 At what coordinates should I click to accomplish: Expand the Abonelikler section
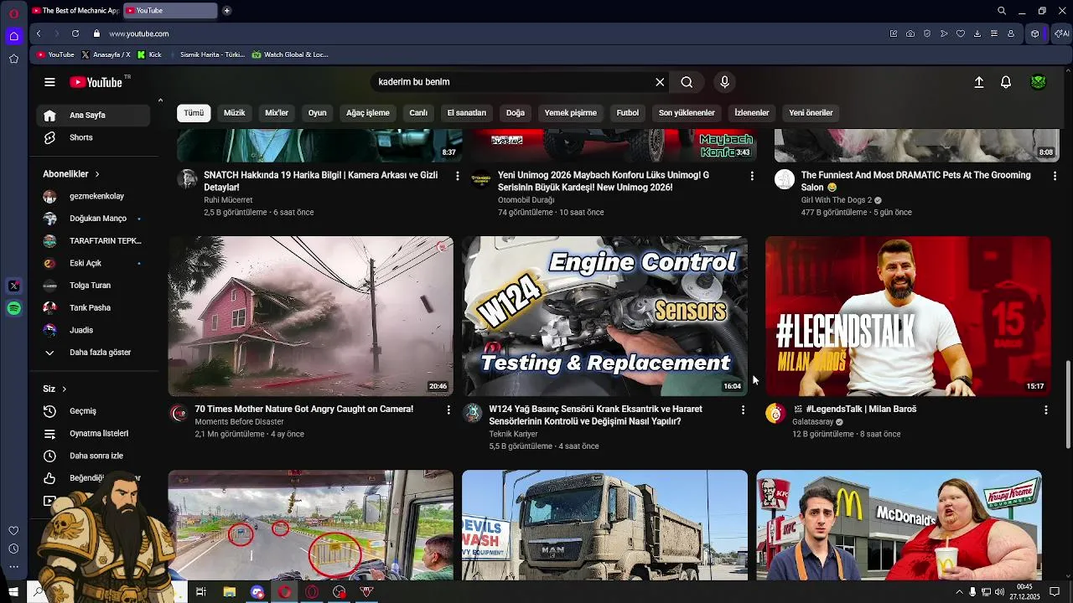[x=71, y=174]
